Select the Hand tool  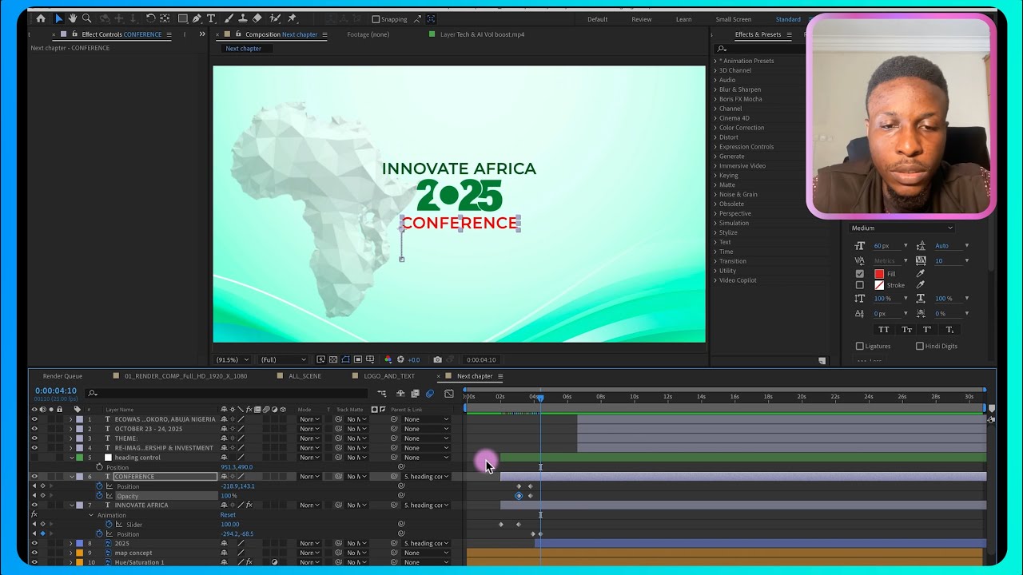tap(72, 18)
